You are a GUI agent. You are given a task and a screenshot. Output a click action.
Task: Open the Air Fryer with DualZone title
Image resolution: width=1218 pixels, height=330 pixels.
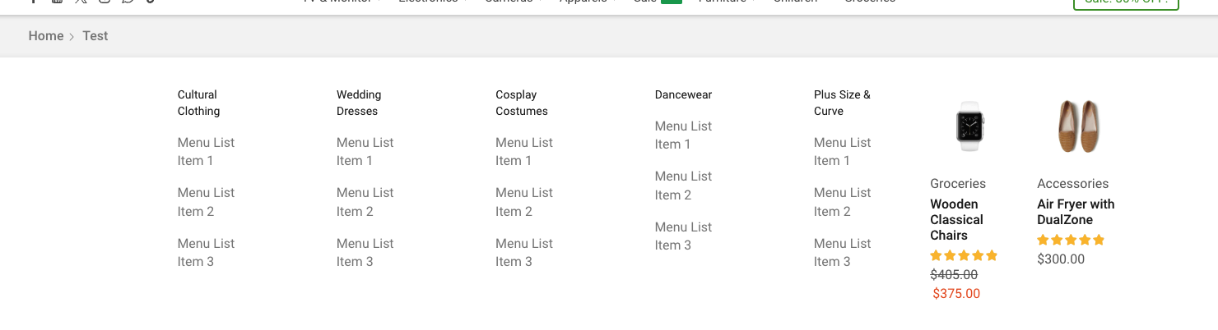(x=1076, y=212)
